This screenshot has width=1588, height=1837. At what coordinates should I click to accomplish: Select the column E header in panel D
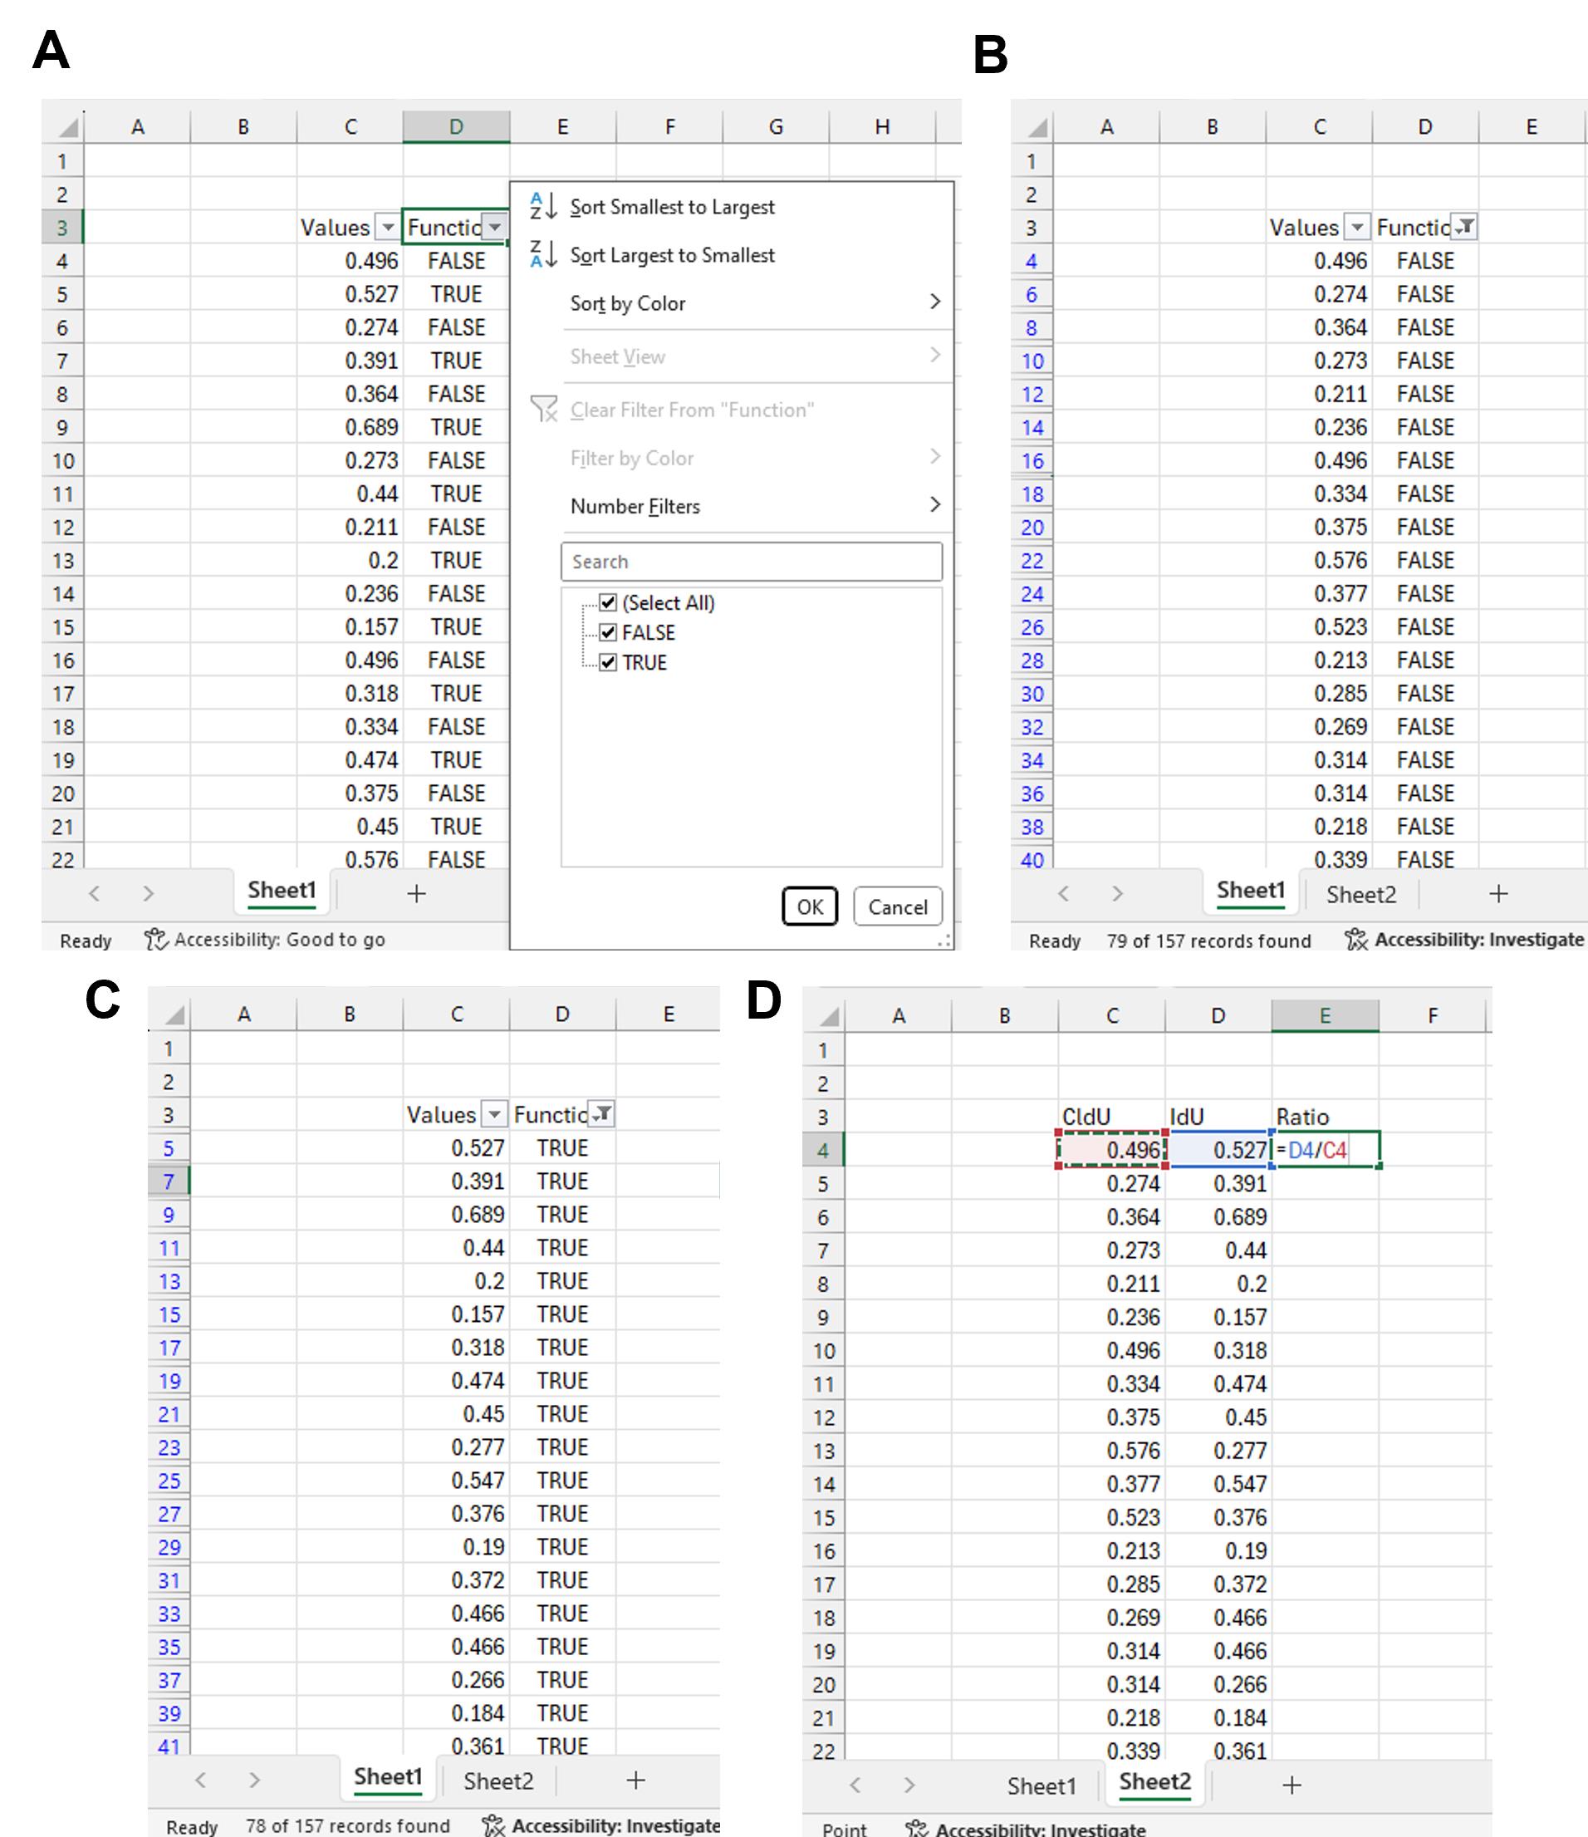tap(1324, 1016)
